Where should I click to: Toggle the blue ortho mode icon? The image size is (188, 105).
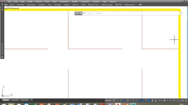124,100
